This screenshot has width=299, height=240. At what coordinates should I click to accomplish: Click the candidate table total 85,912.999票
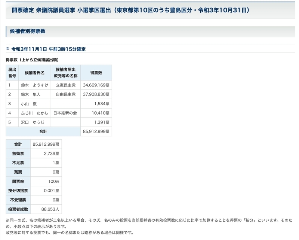coord(96,132)
